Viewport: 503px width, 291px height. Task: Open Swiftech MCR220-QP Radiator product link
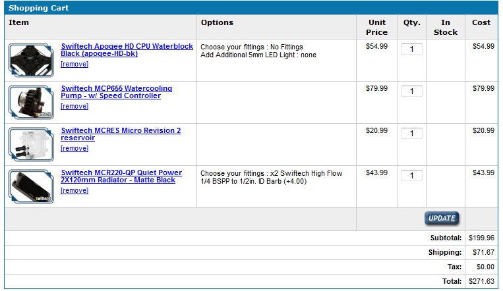click(x=121, y=176)
